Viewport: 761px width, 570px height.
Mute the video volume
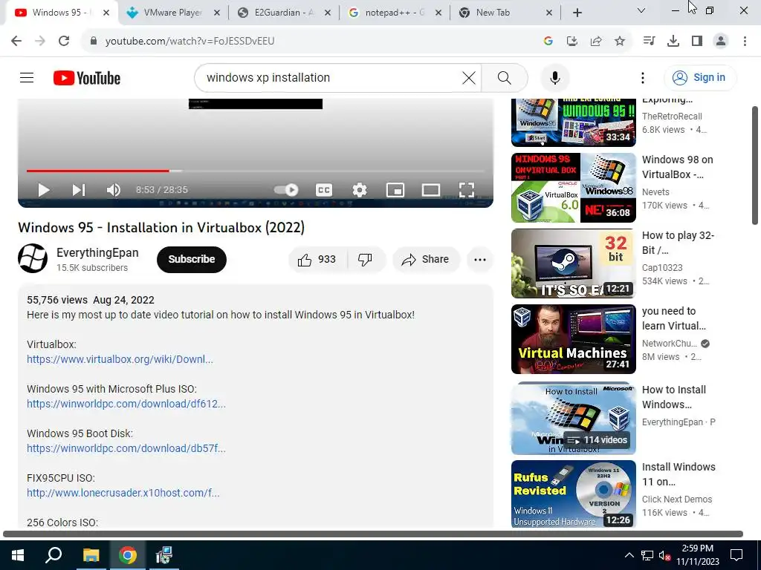pyautogui.click(x=114, y=190)
